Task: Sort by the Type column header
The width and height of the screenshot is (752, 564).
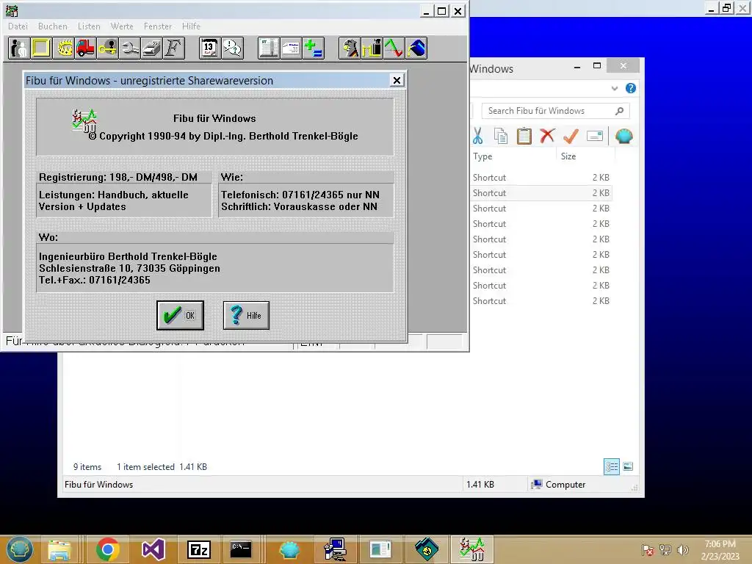Action: tap(513, 156)
